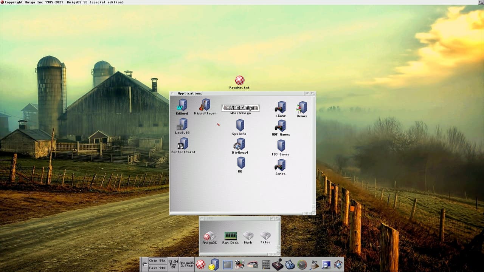Screen dimensions: 484x272
Task: Click the eye viewer dock icon
Action: tap(252, 264)
